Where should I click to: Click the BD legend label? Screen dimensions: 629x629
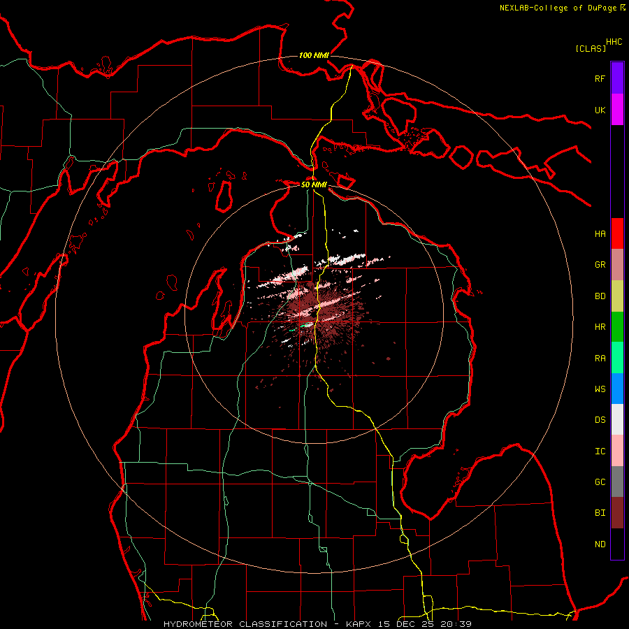600,296
